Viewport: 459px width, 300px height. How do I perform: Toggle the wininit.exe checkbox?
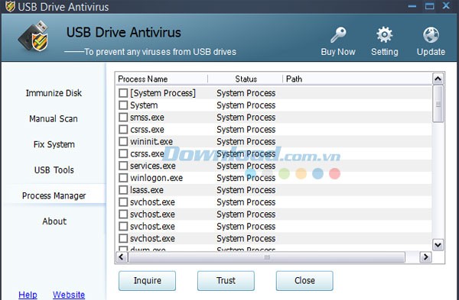(x=123, y=142)
